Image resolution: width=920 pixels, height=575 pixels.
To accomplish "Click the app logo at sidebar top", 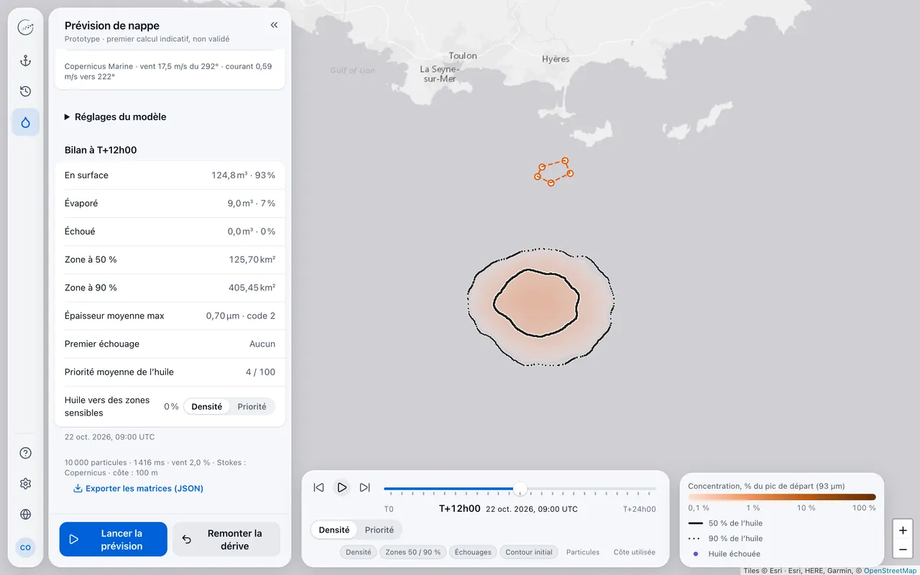I will 25,28.
